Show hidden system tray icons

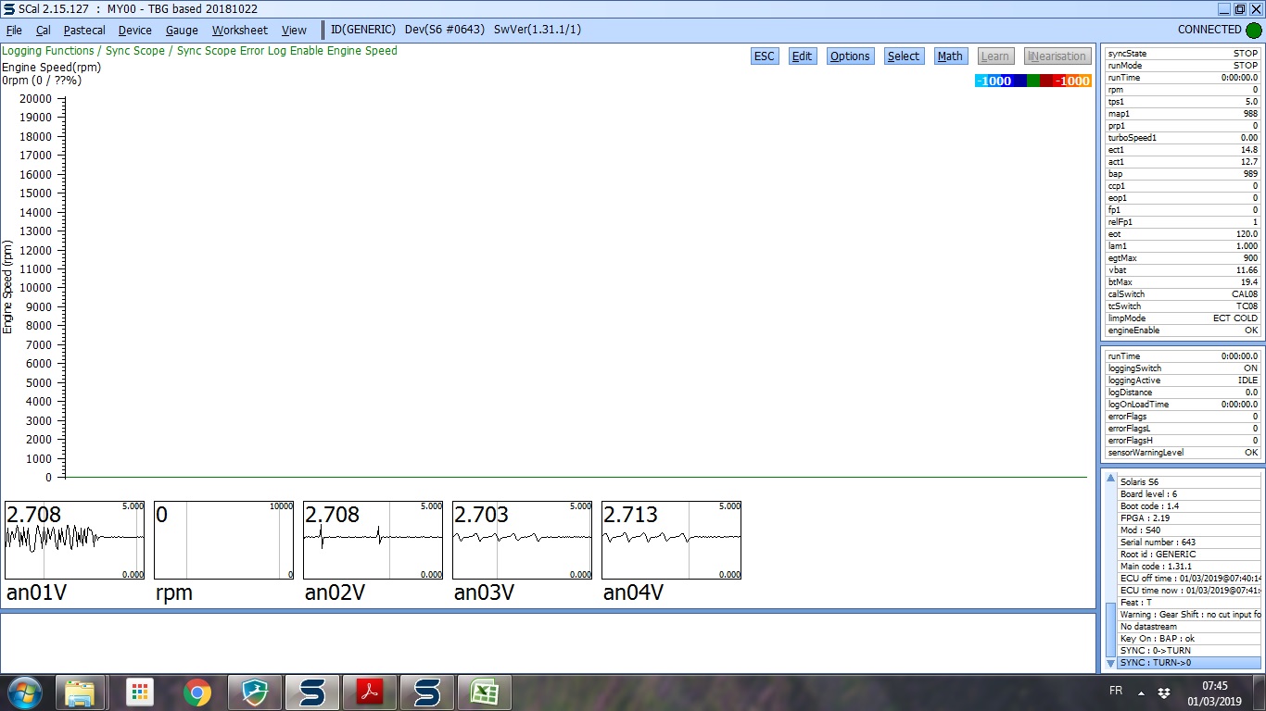1140,693
